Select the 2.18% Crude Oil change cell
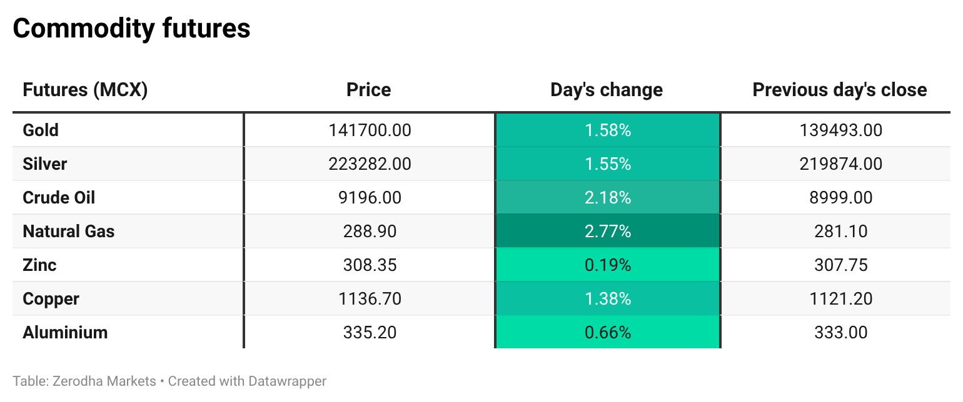This screenshot has width=963, height=402. pos(608,198)
